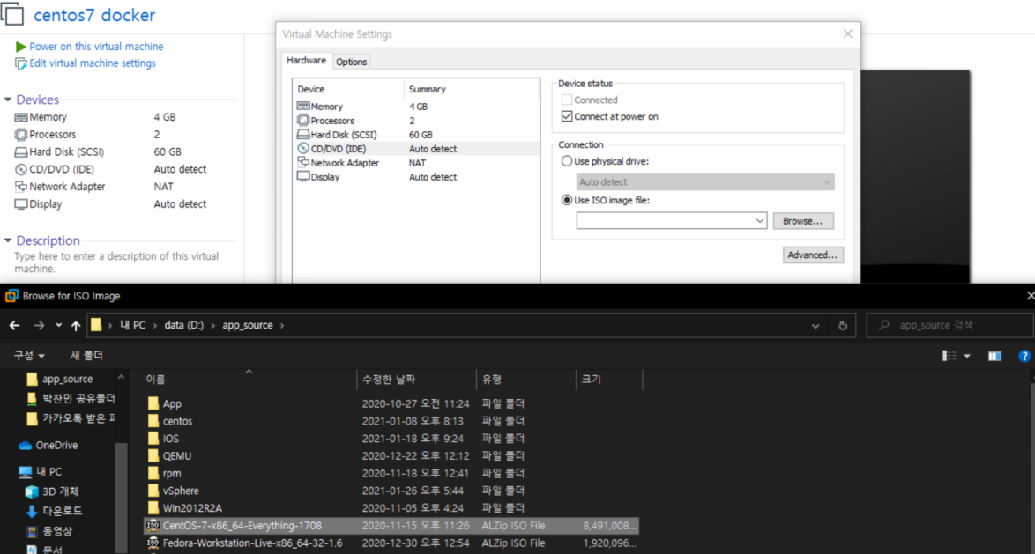1035x554 pixels.
Task: Click the CentOS ISO file icon
Action: [153, 526]
